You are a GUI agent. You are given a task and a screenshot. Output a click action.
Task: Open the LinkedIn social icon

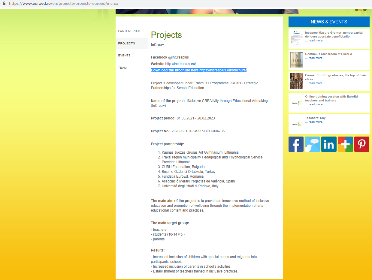329,144
